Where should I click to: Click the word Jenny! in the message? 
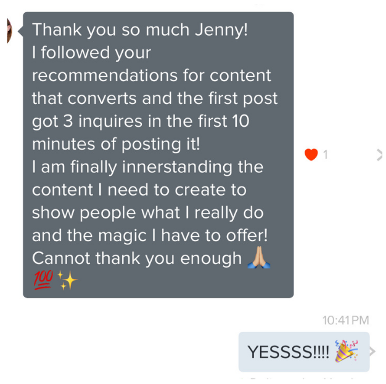pos(221,30)
